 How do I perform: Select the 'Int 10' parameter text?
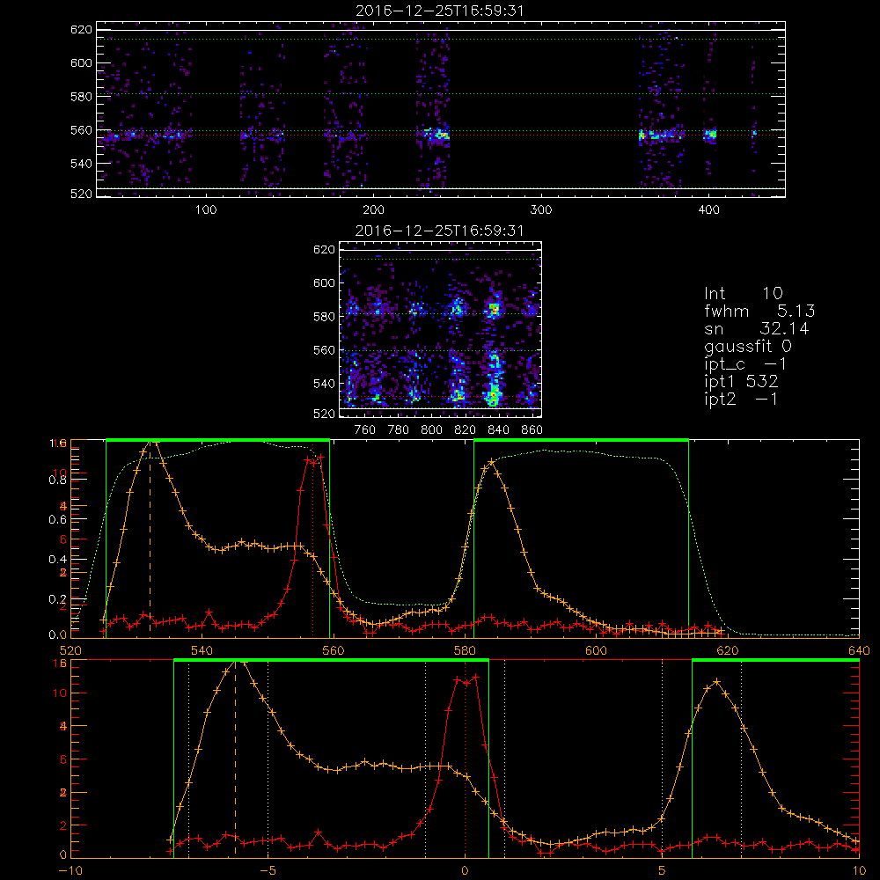coord(743,293)
